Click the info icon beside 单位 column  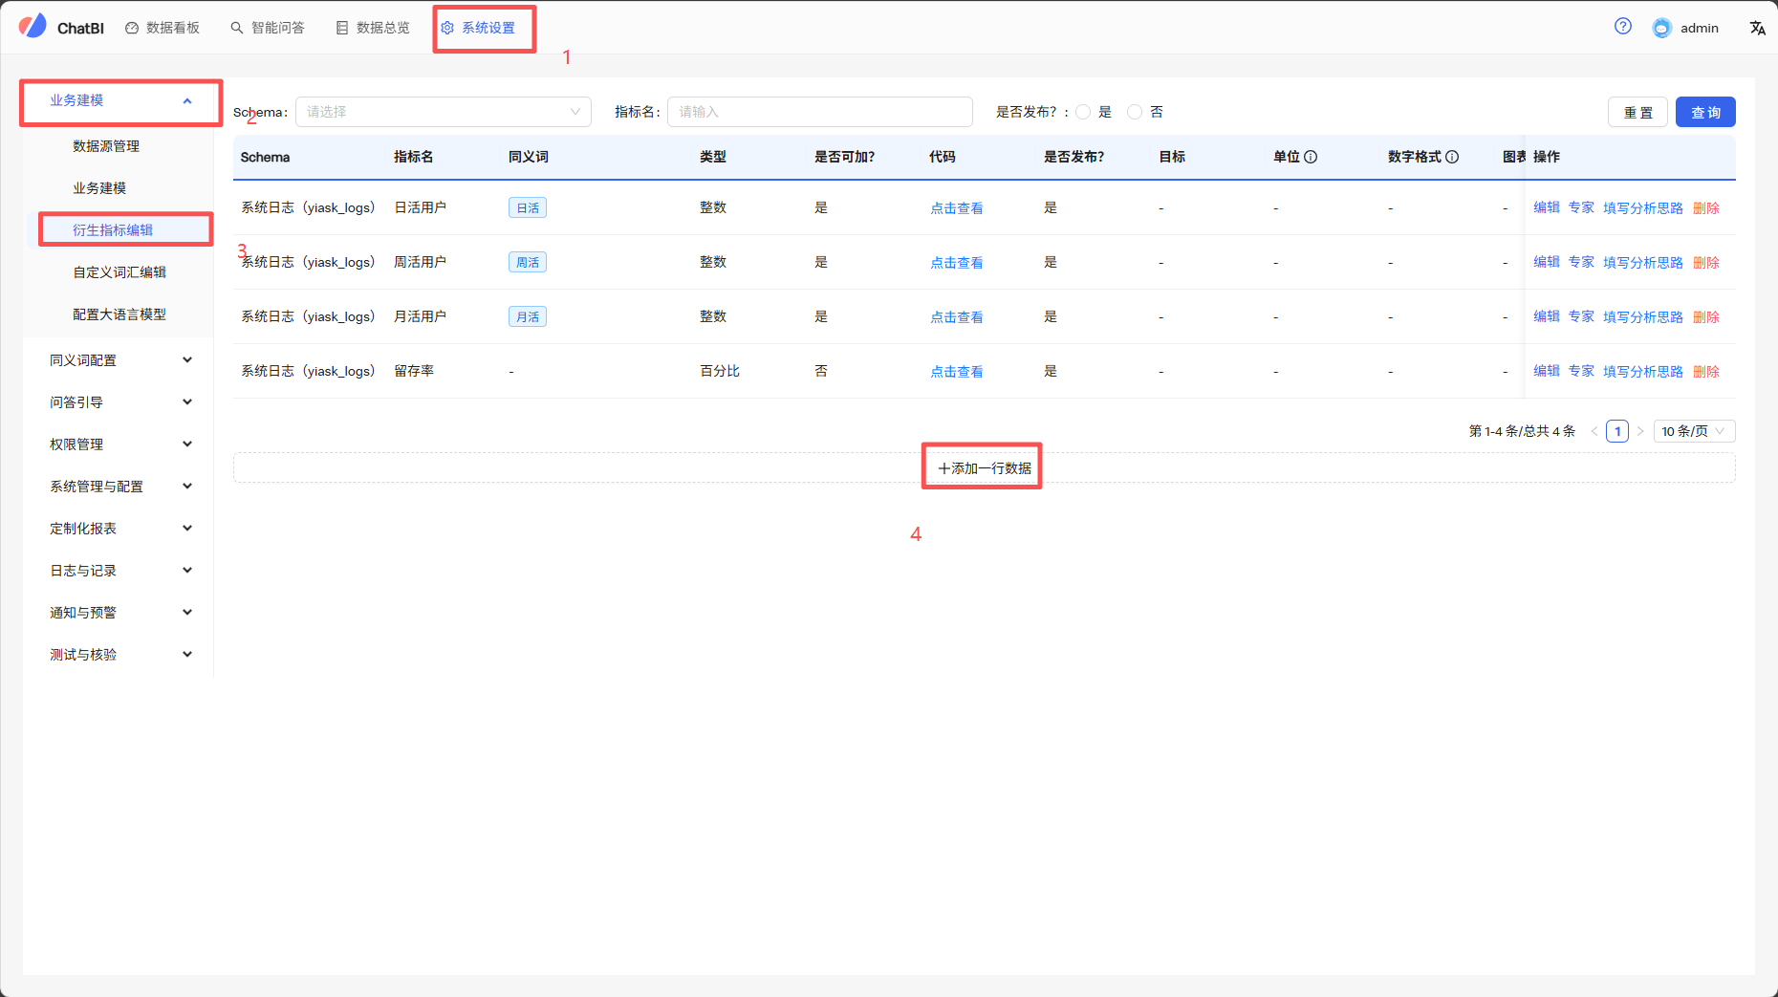tap(1312, 157)
